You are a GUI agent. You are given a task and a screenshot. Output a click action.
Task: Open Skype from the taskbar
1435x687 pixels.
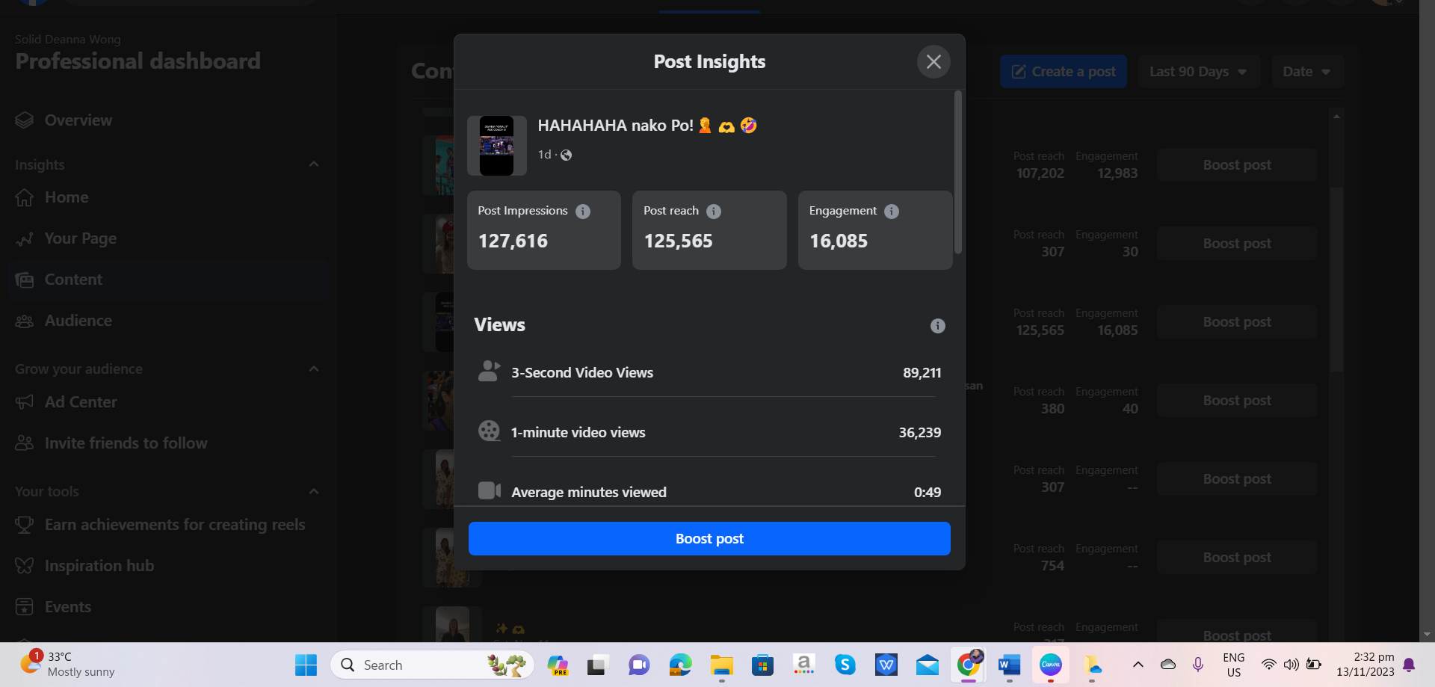point(845,665)
